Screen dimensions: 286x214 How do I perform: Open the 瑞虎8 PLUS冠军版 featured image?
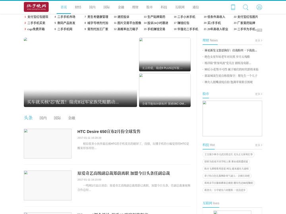click(x=165, y=54)
